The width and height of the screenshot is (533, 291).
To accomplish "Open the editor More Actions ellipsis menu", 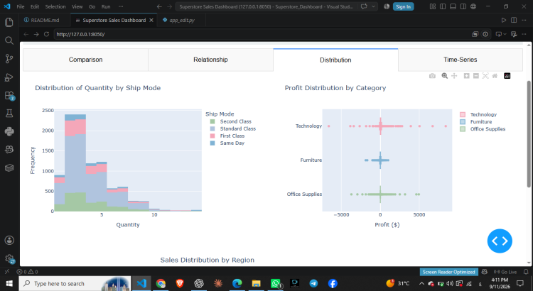I will (x=524, y=20).
